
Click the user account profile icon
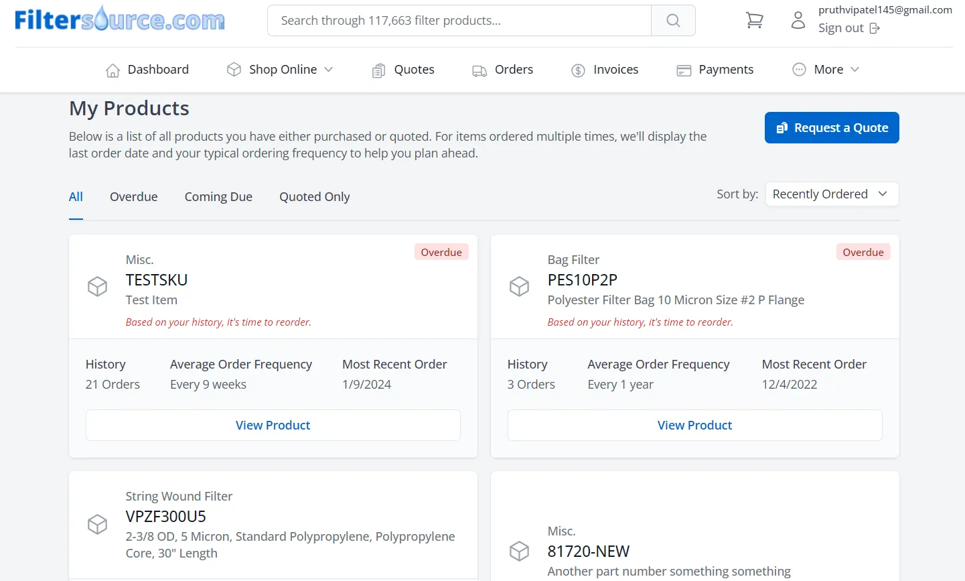[x=798, y=20]
